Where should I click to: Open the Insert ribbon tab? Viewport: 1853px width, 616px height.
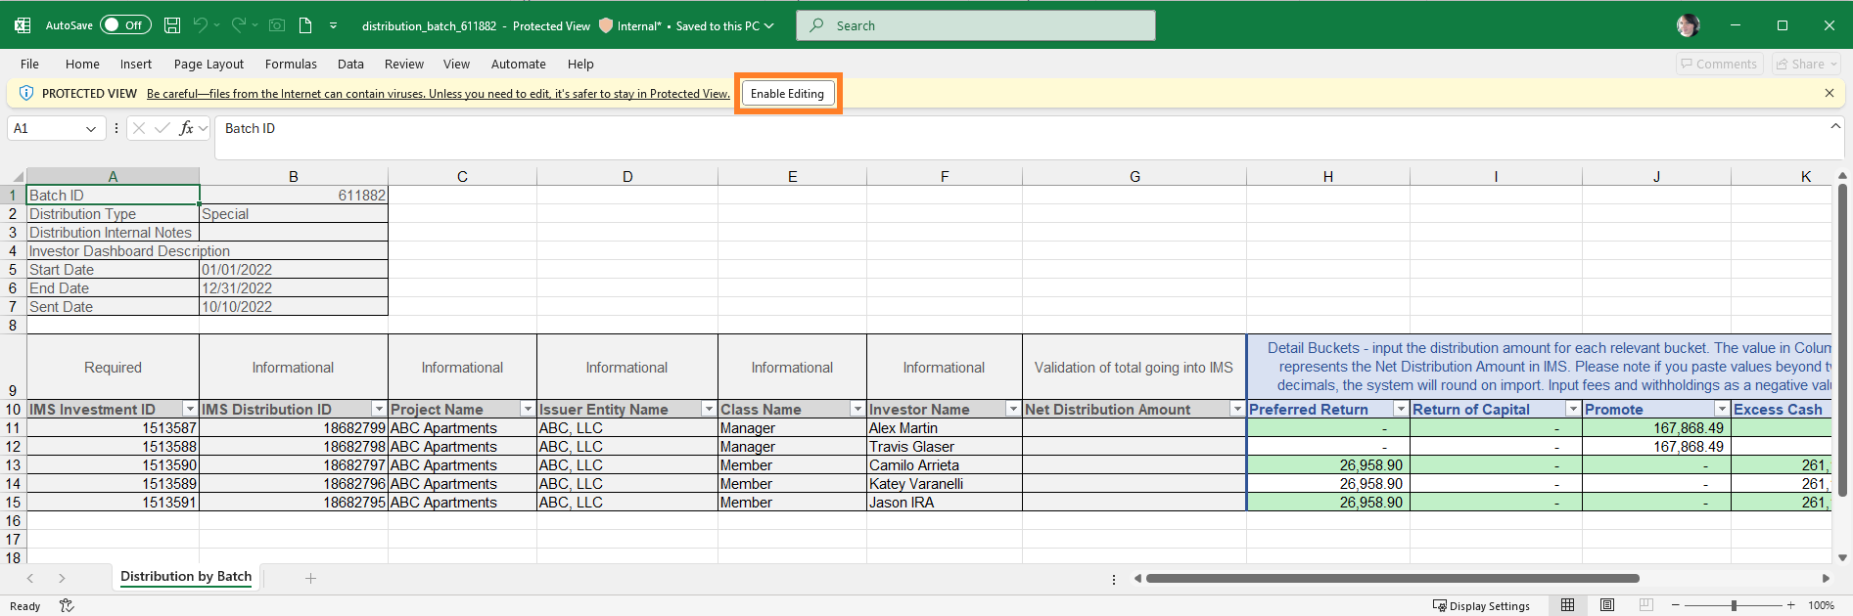click(x=136, y=64)
